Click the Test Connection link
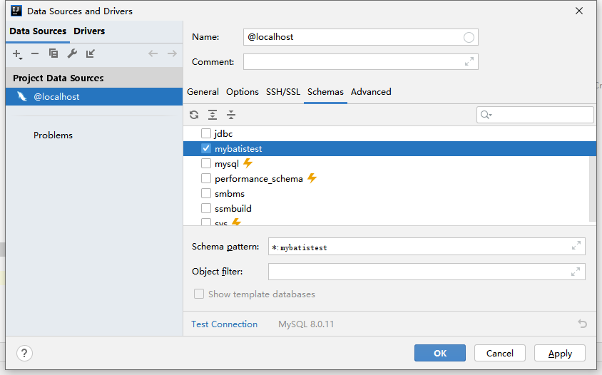Viewport: 602px width, 375px height. (x=224, y=324)
